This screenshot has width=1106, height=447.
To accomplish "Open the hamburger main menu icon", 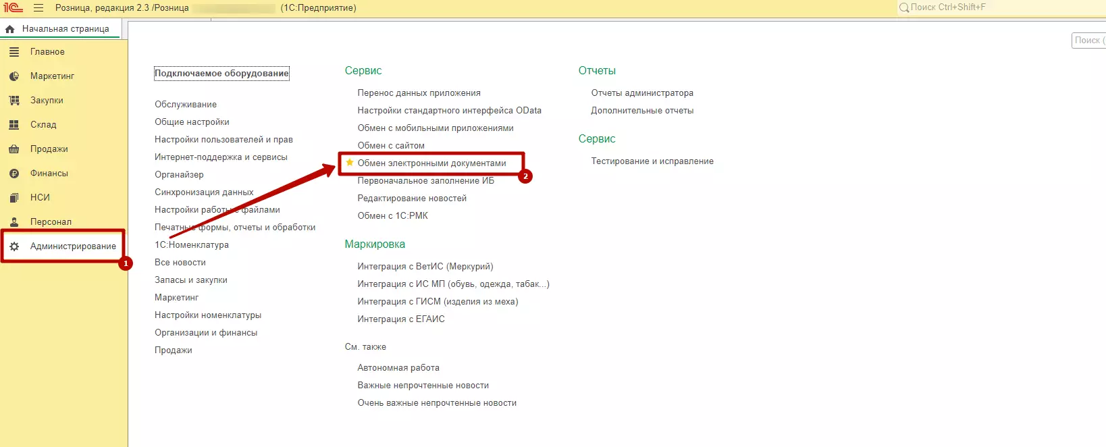I will (x=38, y=8).
